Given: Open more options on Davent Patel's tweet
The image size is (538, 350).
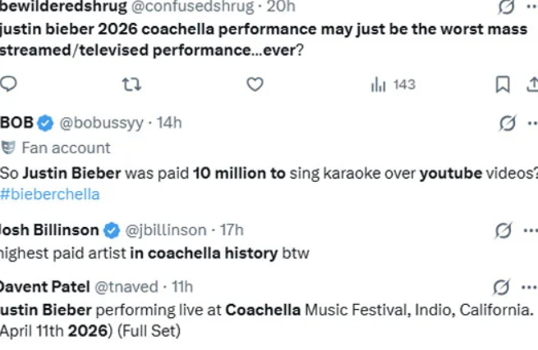Looking at the screenshot, I should 530,287.
